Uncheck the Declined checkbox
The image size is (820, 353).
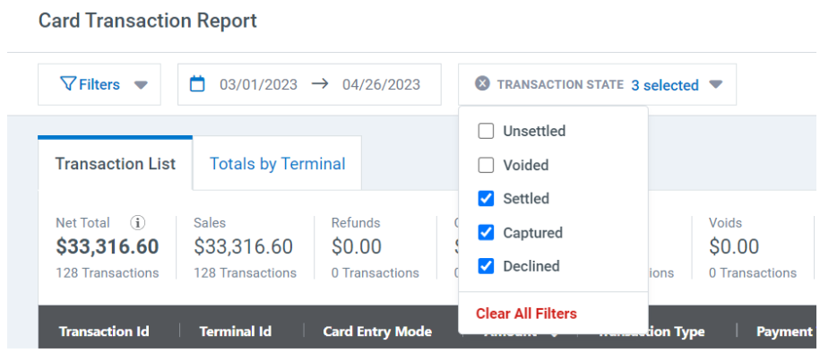[486, 266]
